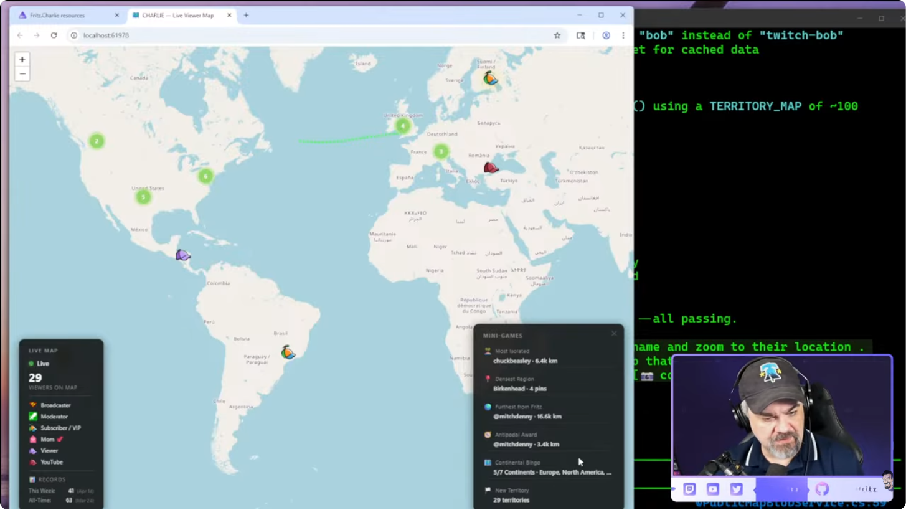Zoom out of the map
This screenshot has width=906, height=510.
click(22, 74)
